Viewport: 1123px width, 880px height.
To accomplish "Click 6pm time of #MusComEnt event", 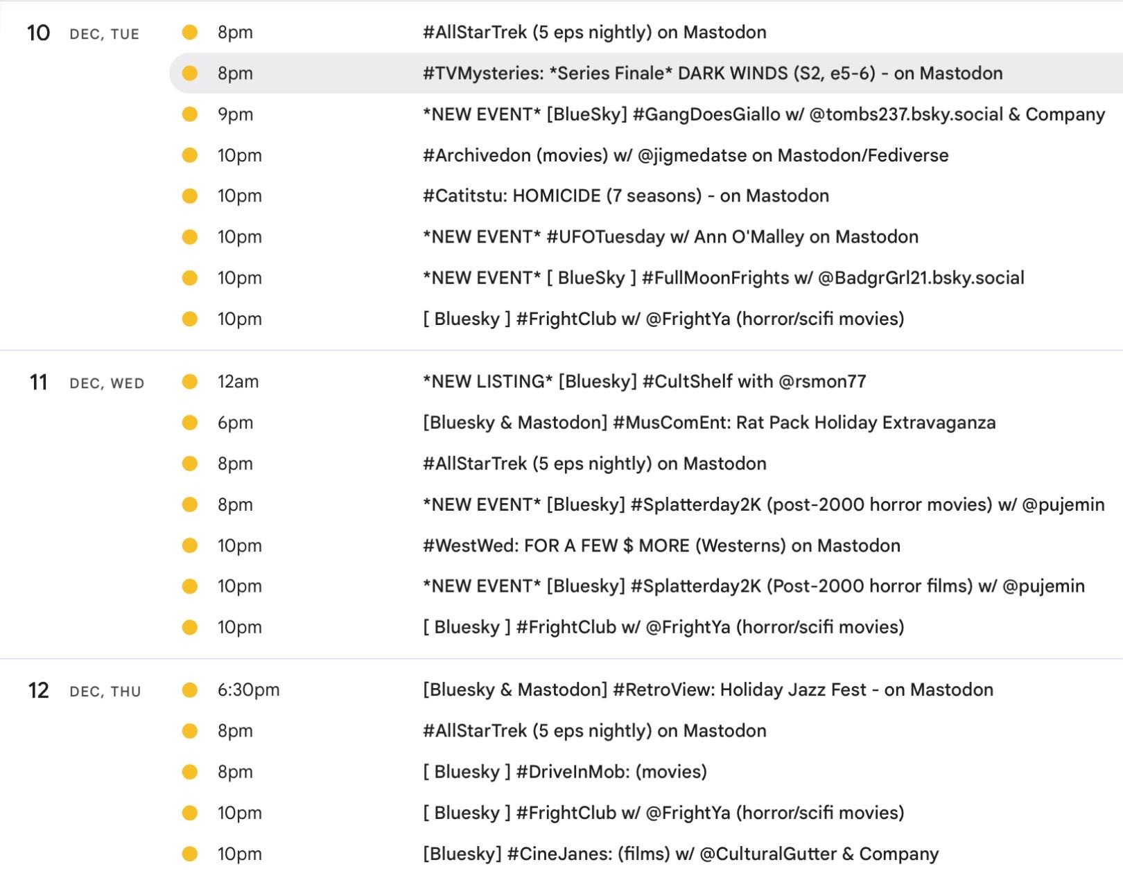I will [x=236, y=423].
